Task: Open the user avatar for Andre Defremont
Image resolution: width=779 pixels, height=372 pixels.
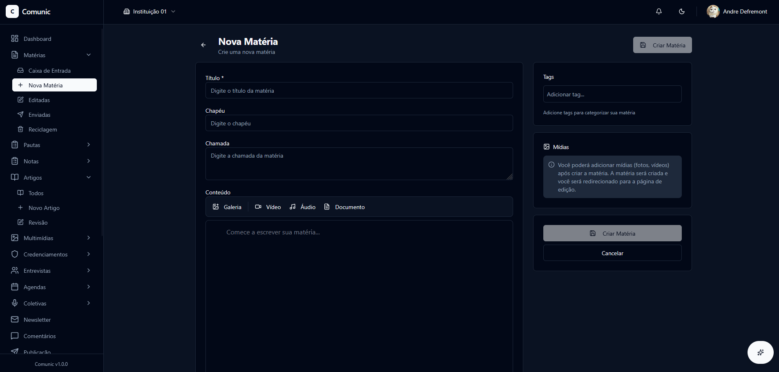Action: point(713,11)
